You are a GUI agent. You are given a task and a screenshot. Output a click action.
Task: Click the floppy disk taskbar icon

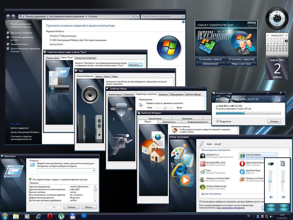73,216
